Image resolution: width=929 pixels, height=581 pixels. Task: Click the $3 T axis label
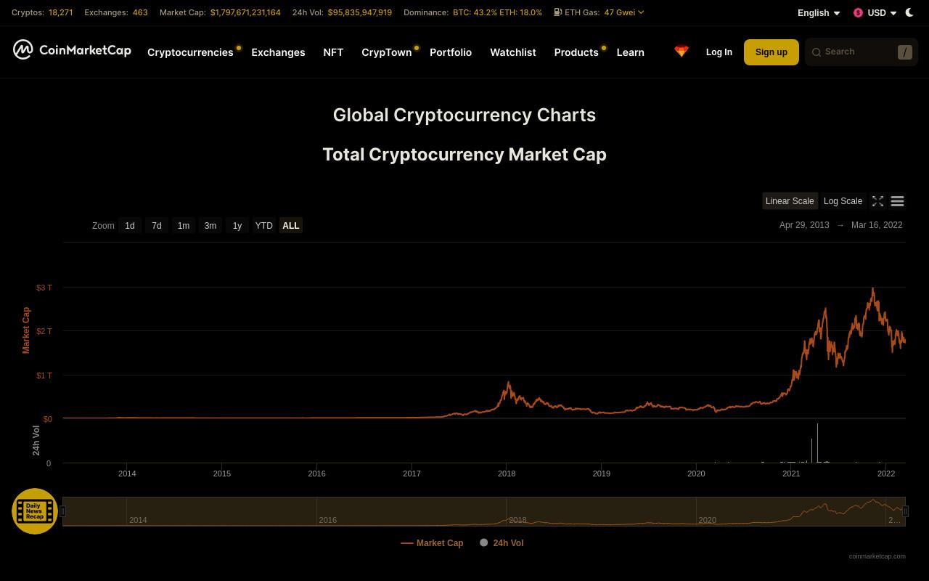pos(44,288)
